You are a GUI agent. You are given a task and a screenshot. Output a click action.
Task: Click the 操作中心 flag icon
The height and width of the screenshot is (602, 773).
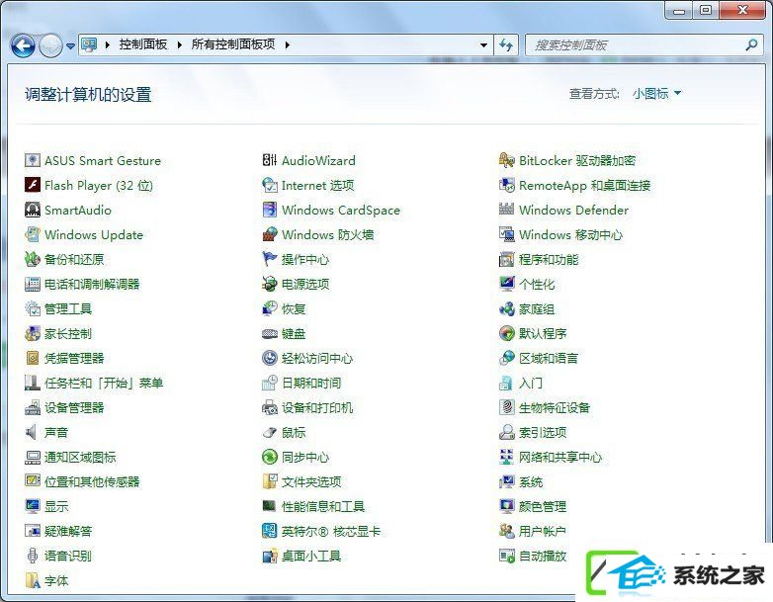click(x=270, y=259)
